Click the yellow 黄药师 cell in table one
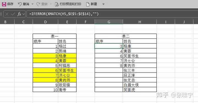Image resolution: width=198 pixels, height=103 pixels. 67,80
